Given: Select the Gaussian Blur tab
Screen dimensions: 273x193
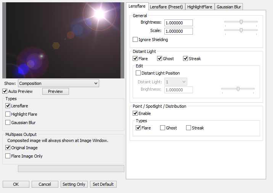Looking at the screenshot, I should tap(229, 7).
